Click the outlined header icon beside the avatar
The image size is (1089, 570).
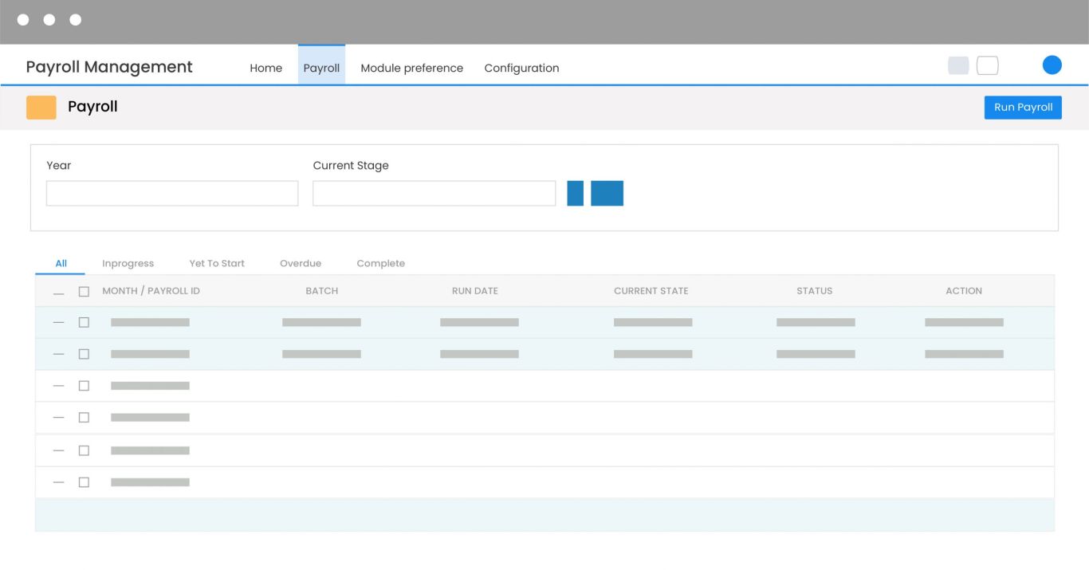(987, 65)
